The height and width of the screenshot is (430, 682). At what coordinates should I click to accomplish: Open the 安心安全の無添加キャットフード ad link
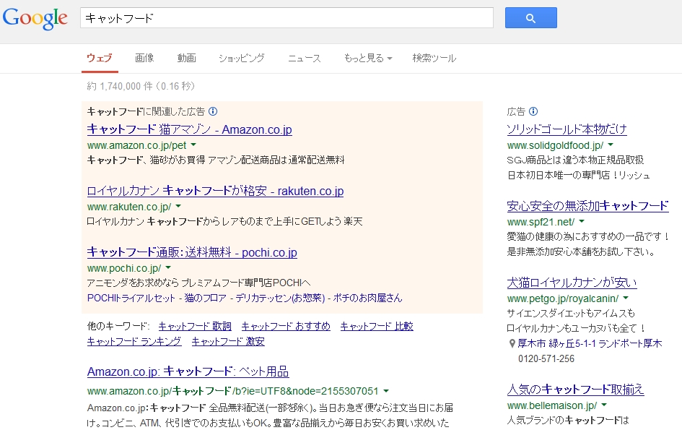coord(587,206)
